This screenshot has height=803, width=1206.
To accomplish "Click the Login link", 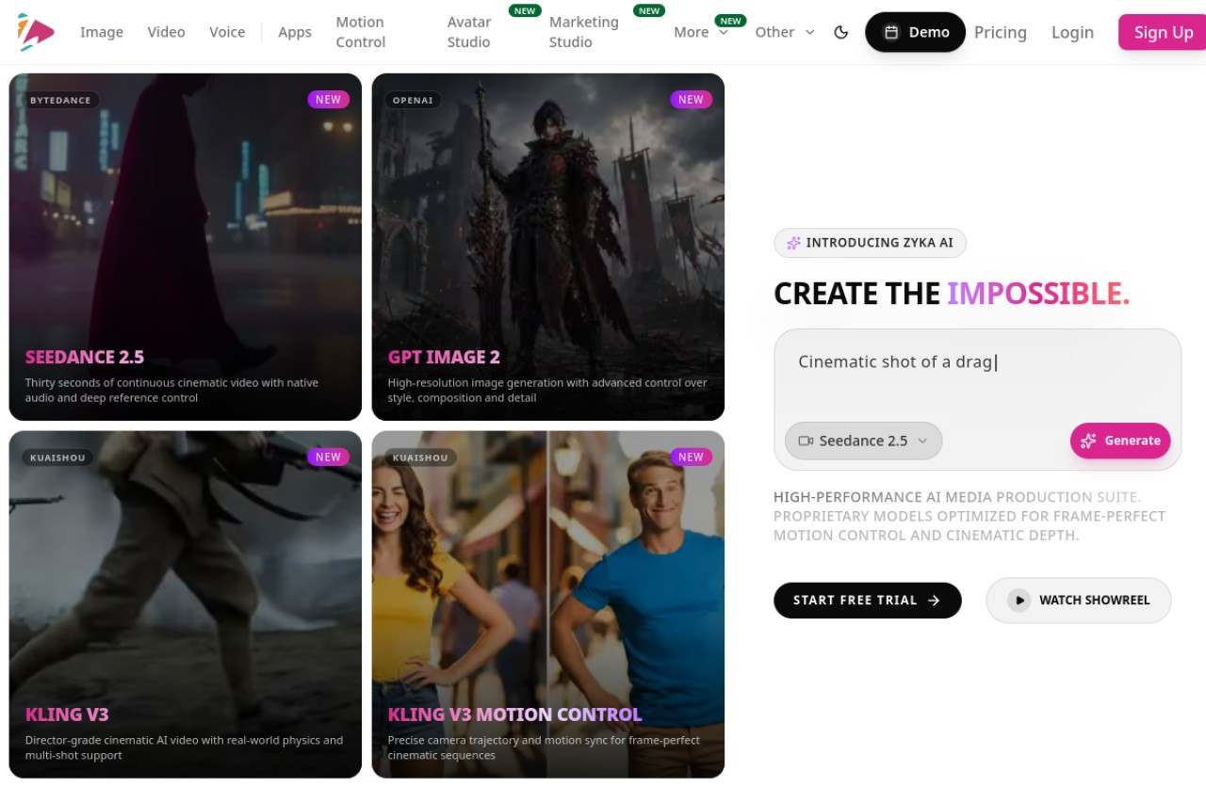I will pyautogui.click(x=1072, y=32).
